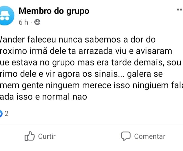
Task: Click the group privacy audience icon
Action: click(37, 22)
